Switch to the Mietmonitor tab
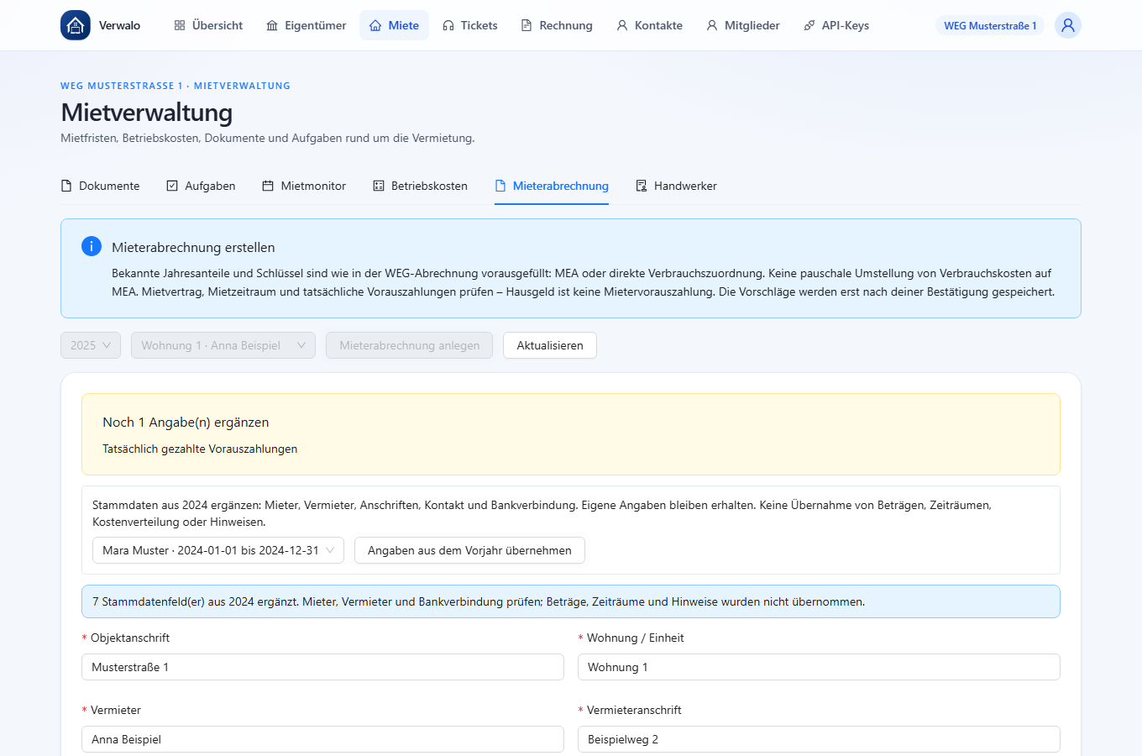Screen dimensions: 1142x756 pos(304,186)
